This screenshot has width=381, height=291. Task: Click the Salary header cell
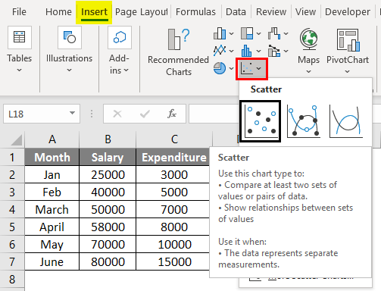pos(108,157)
